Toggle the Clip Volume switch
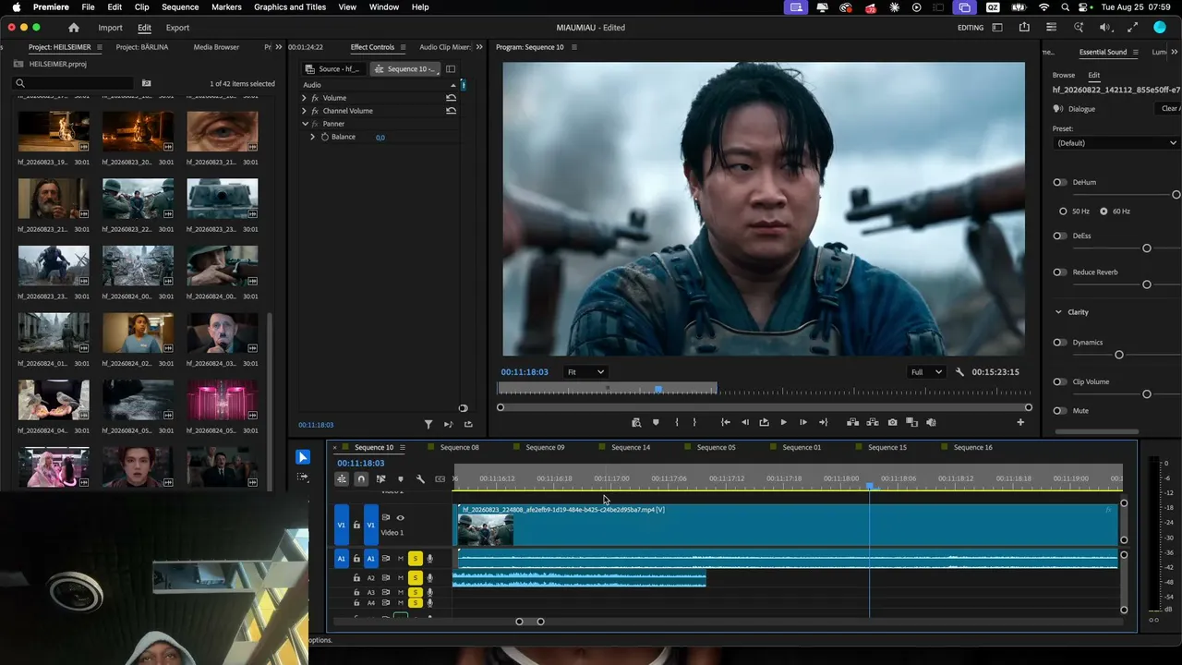Screen dimensions: 1182x665 (x=1060, y=381)
